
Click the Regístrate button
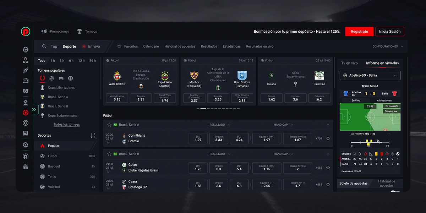pyautogui.click(x=359, y=32)
